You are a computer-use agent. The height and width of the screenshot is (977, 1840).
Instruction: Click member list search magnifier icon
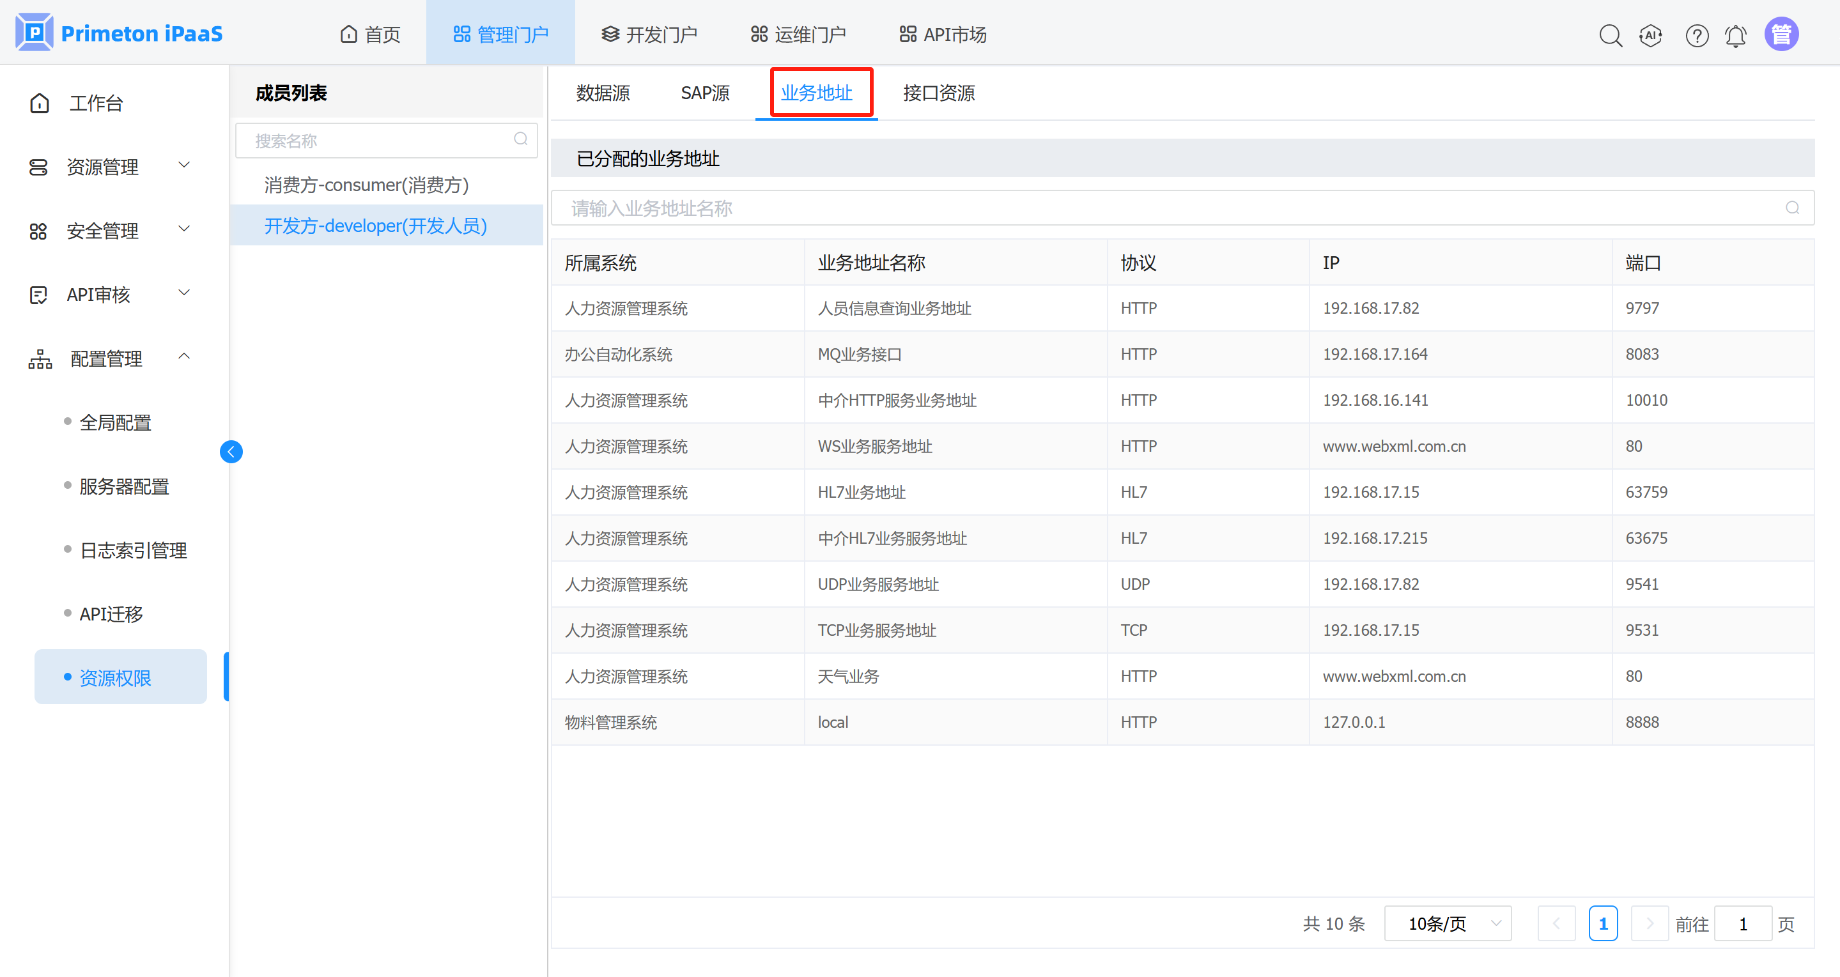[x=521, y=139]
